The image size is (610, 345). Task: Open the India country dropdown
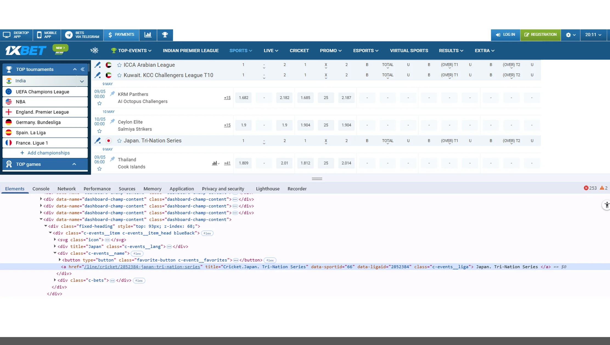click(82, 81)
